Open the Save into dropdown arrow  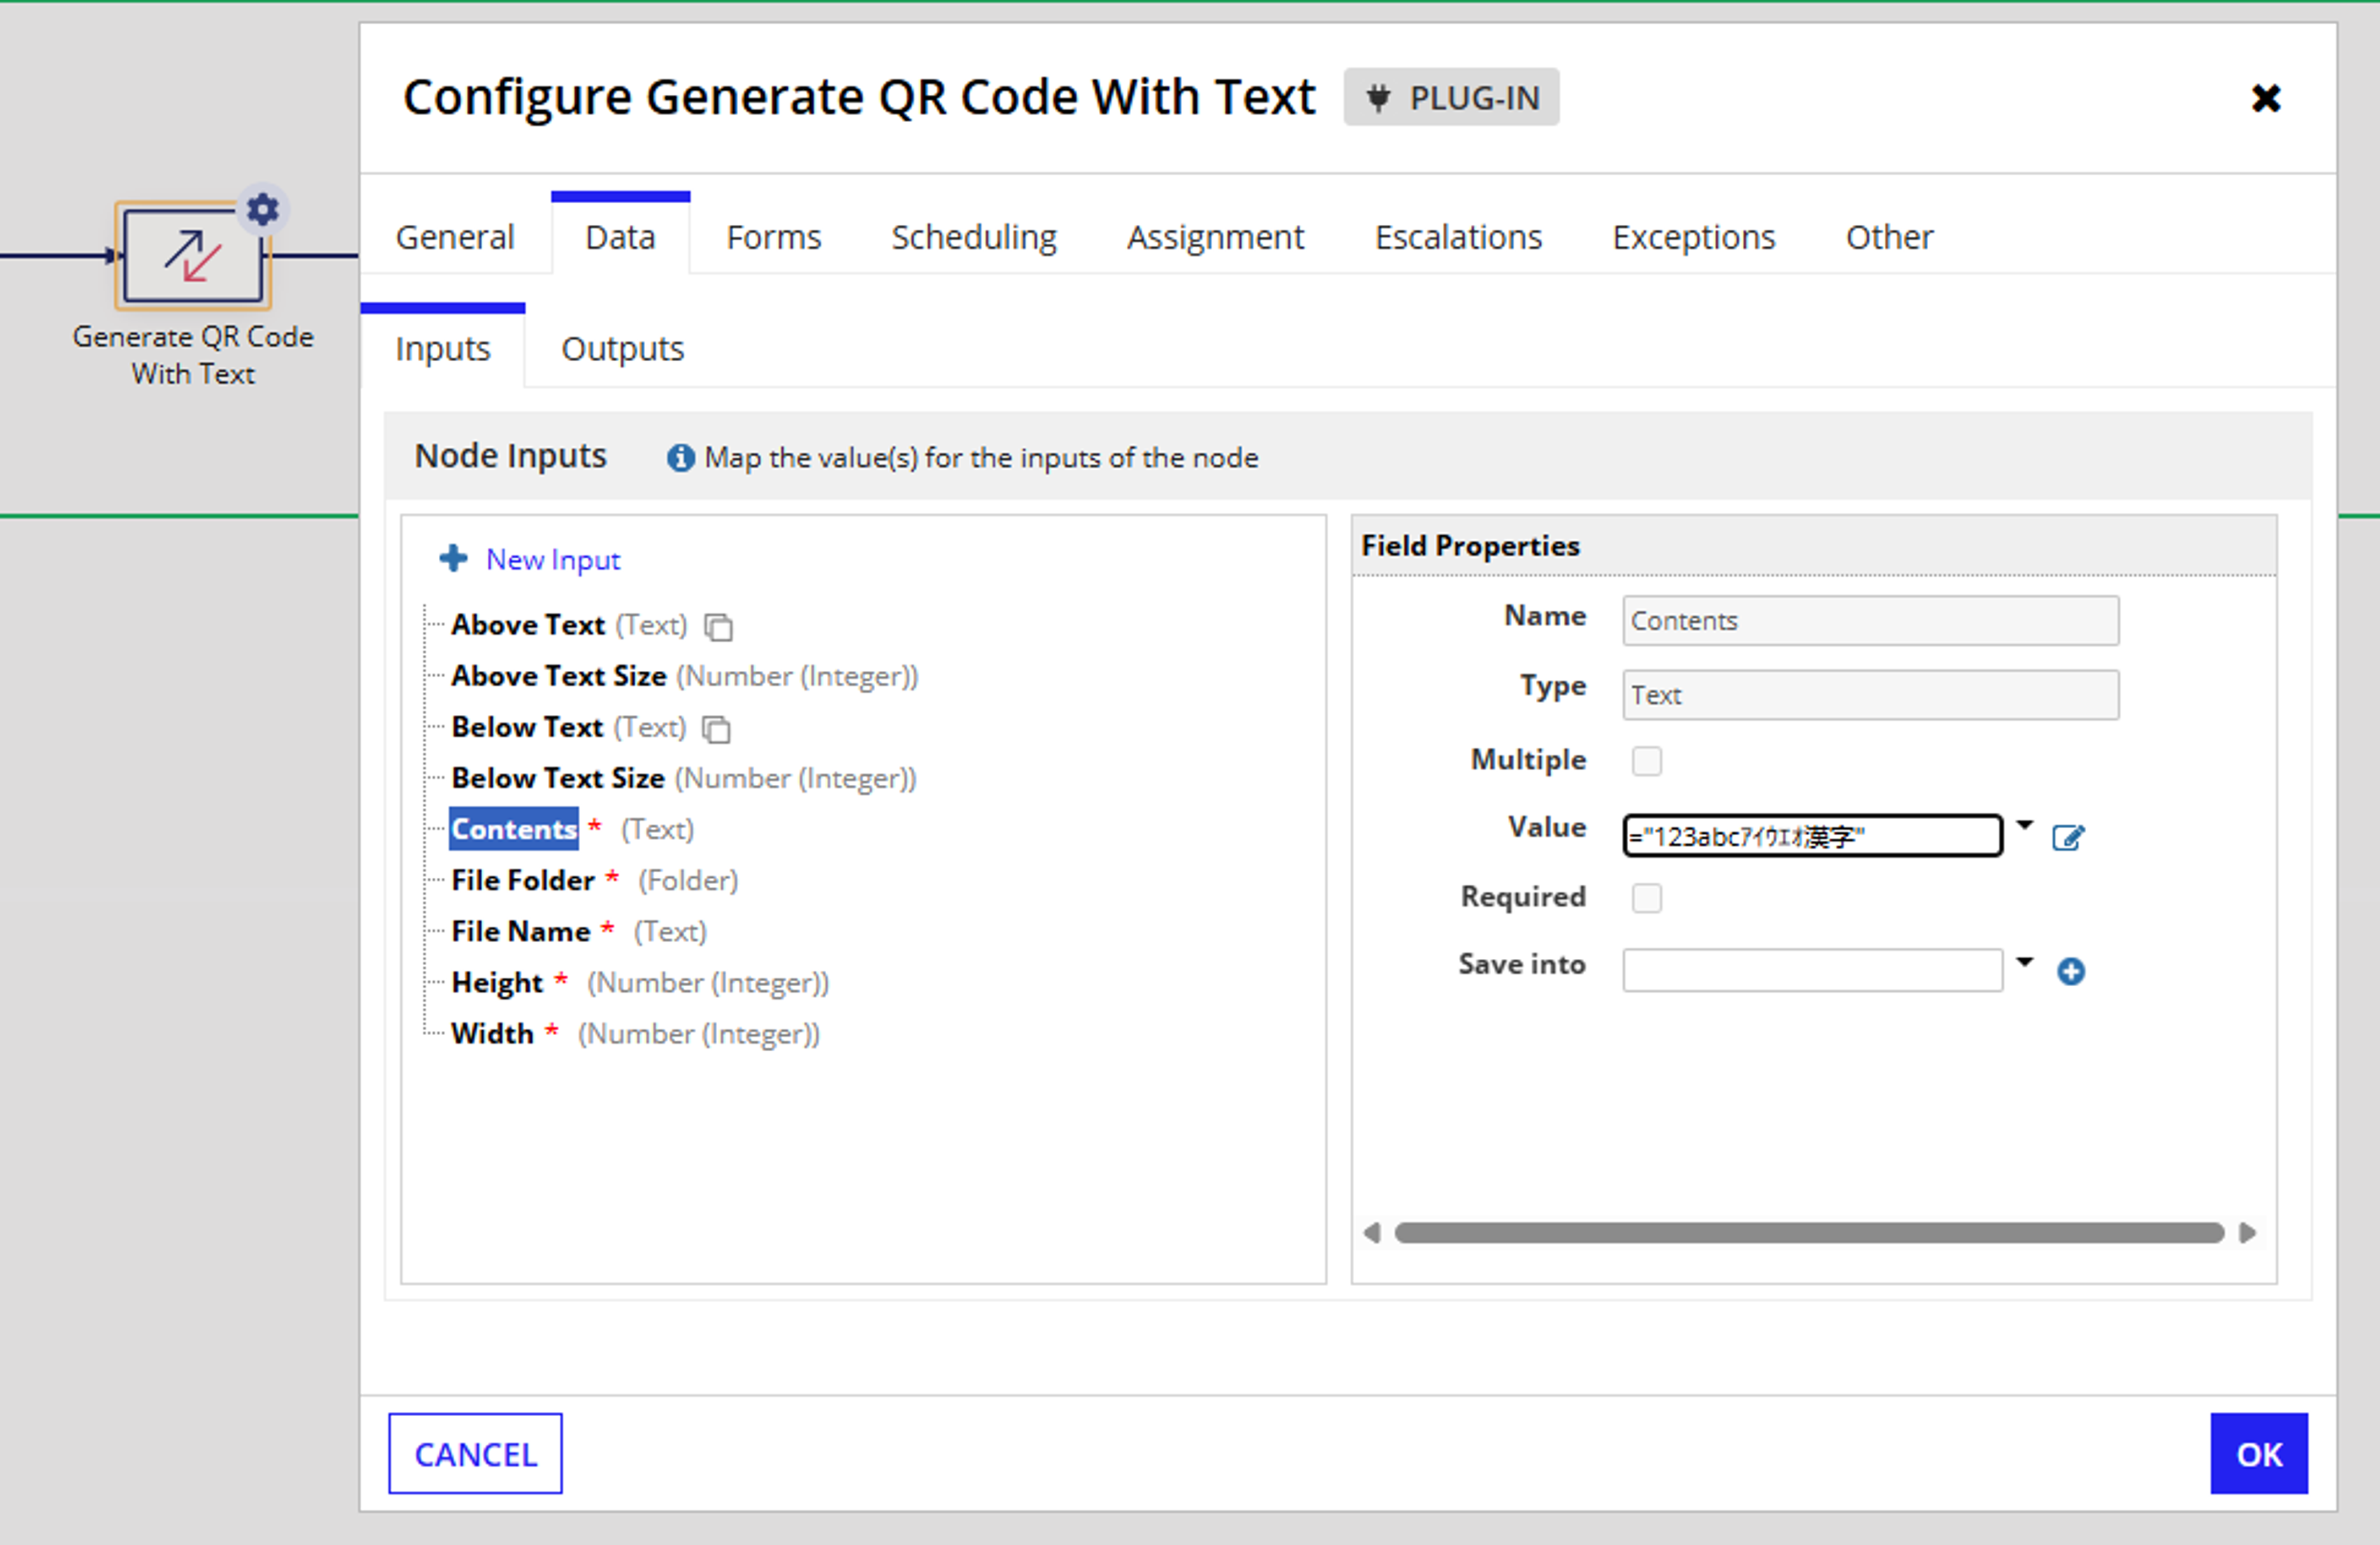click(2025, 963)
